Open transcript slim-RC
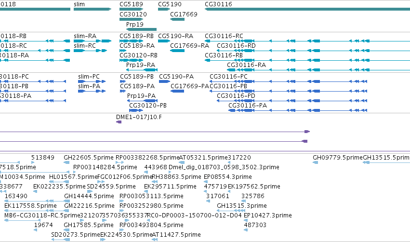Viewport: 410px width, 242px height. click(x=85, y=45)
